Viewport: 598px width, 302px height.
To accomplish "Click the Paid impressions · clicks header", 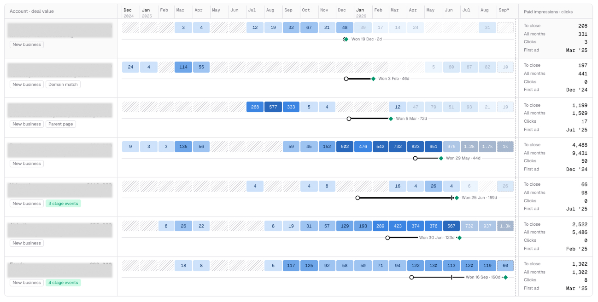I will coord(549,11).
